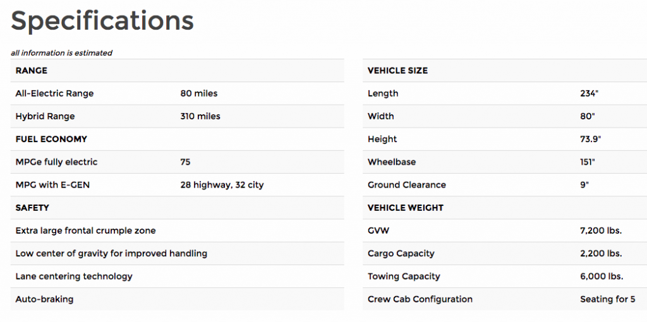Select the 310 miles value
This screenshot has width=647, height=322.
pos(200,116)
